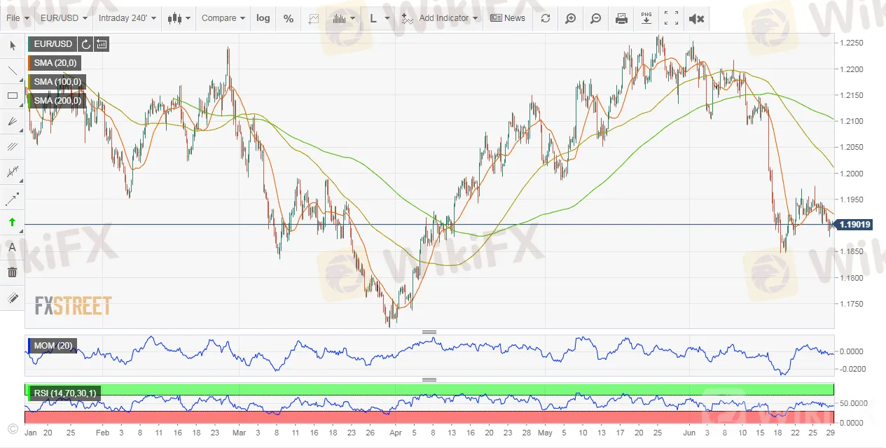Click the mute sound speaker icon
The height and width of the screenshot is (448, 886).
pyautogui.click(x=696, y=18)
